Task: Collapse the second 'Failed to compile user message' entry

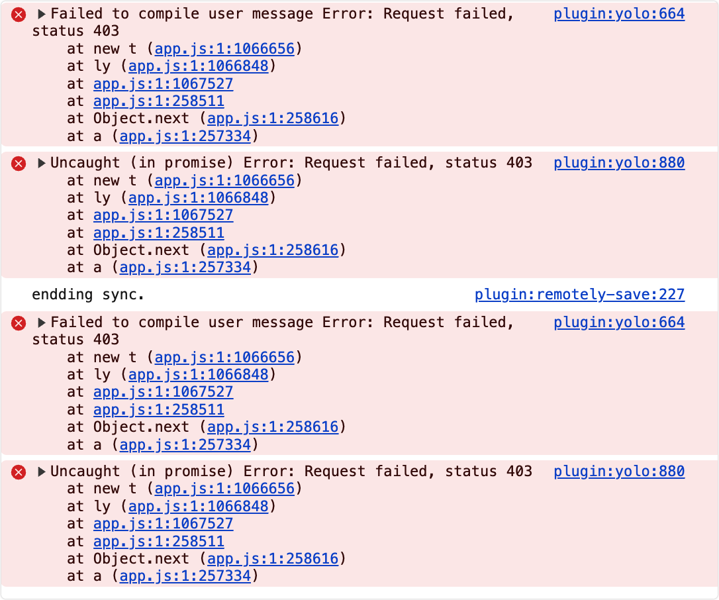Action: pyautogui.click(x=41, y=323)
